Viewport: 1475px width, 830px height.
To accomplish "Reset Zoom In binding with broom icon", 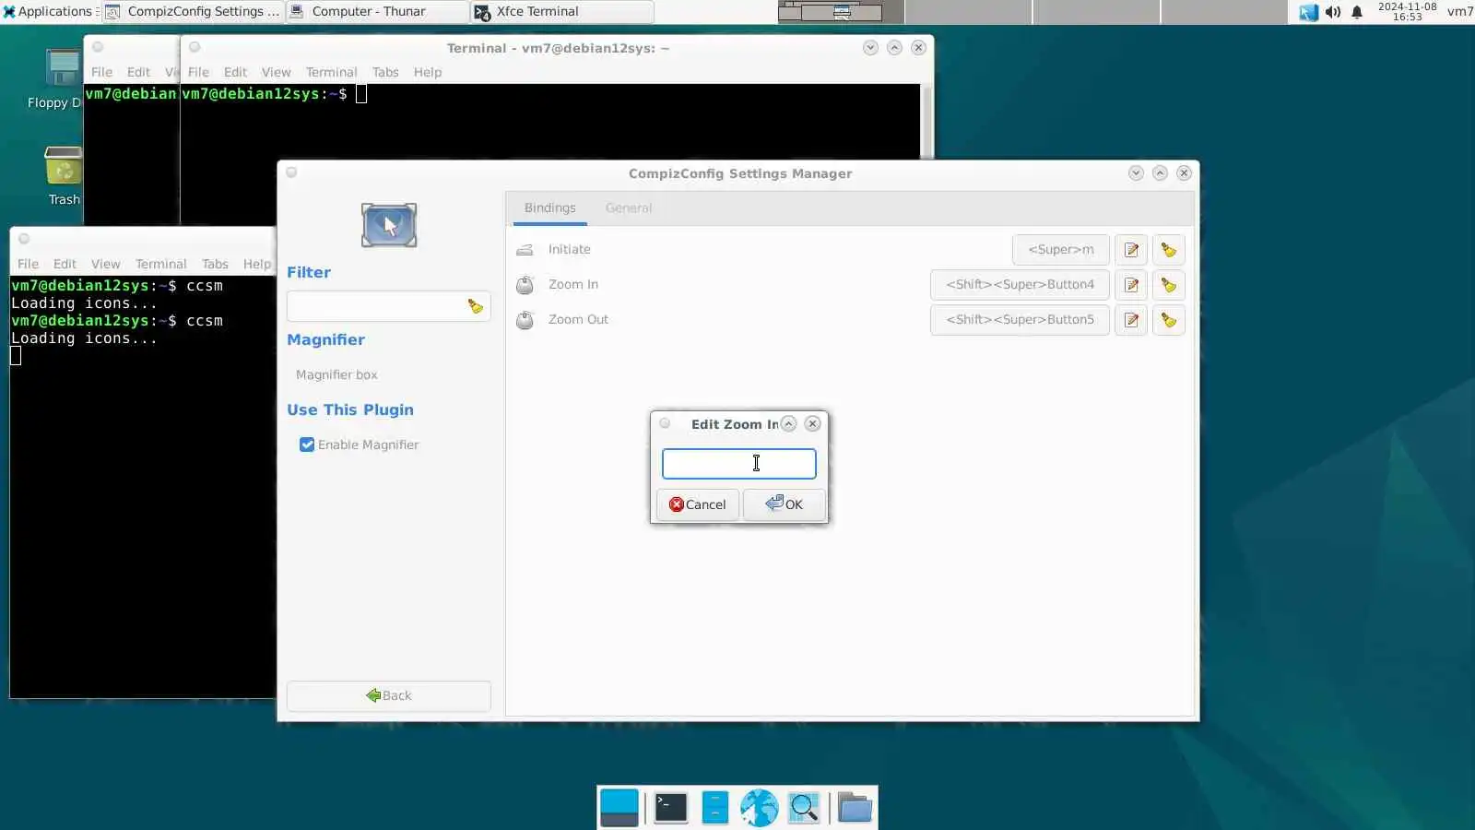I will coord(1168,285).
